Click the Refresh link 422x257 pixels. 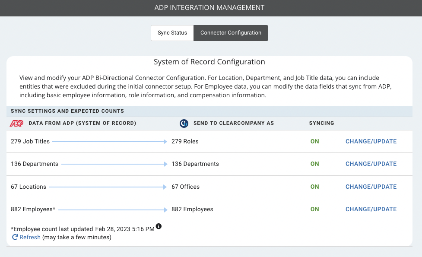30,238
